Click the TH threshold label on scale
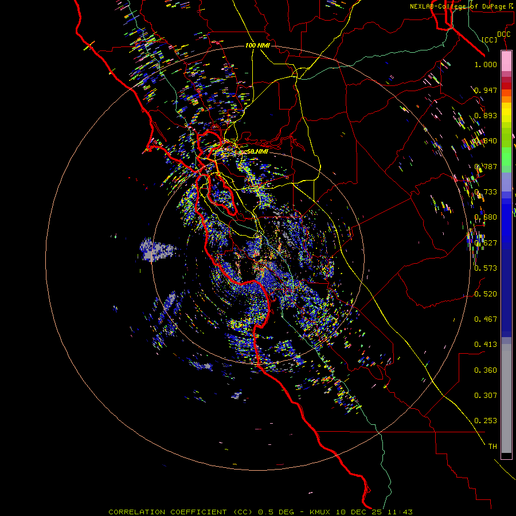This screenshot has height=516, width=516. tap(492, 446)
